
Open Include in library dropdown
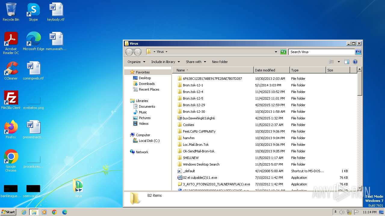coord(165,62)
